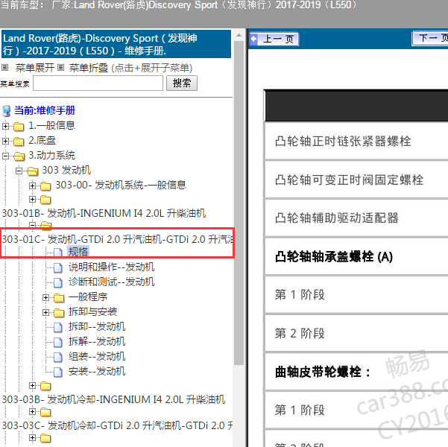Expand the 2.底盘 node
The height and width of the screenshot is (447, 448).
point(5,141)
